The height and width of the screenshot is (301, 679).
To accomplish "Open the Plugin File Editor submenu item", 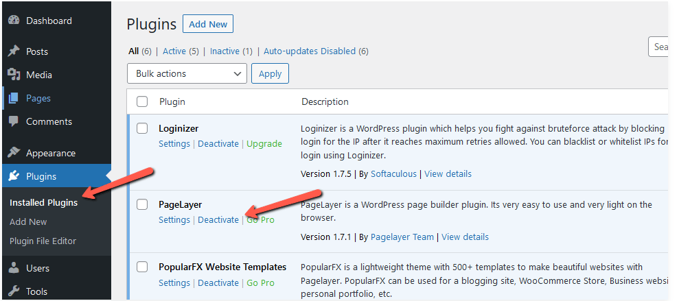I will click(x=43, y=241).
